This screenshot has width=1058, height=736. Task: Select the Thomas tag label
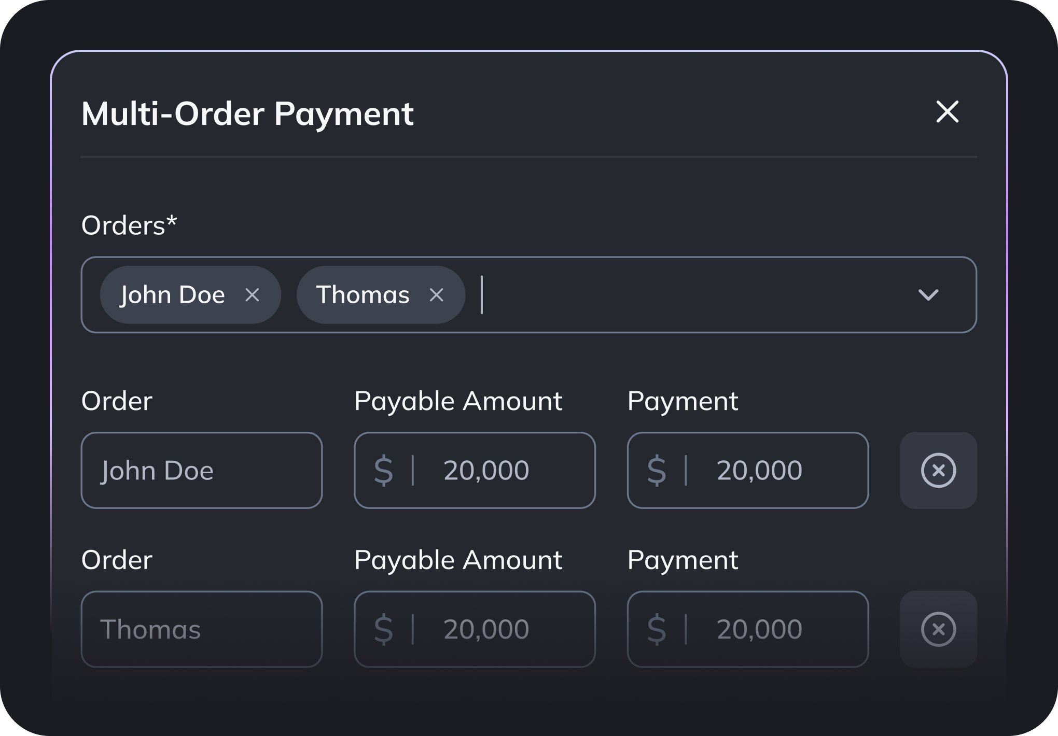363,295
